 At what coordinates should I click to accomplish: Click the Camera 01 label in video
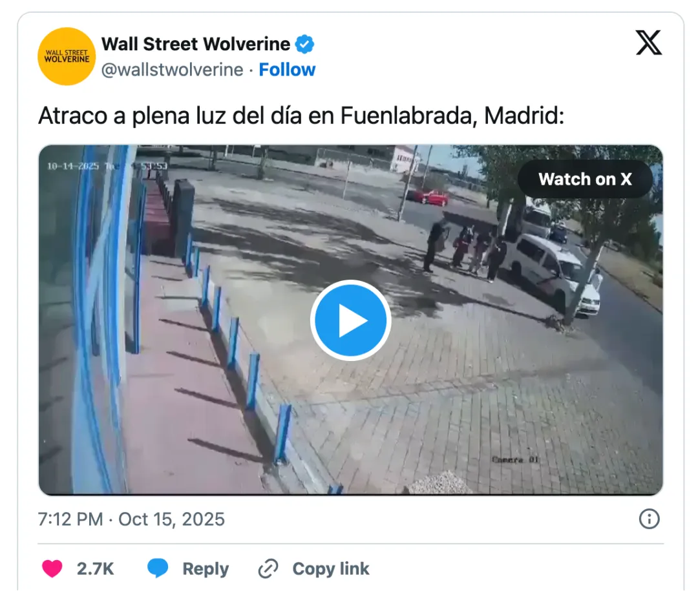point(515,459)
